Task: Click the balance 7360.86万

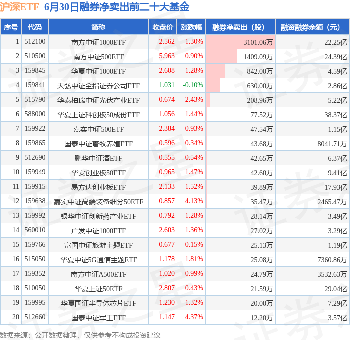Action: pyautogui.click(x=332, y=260)
